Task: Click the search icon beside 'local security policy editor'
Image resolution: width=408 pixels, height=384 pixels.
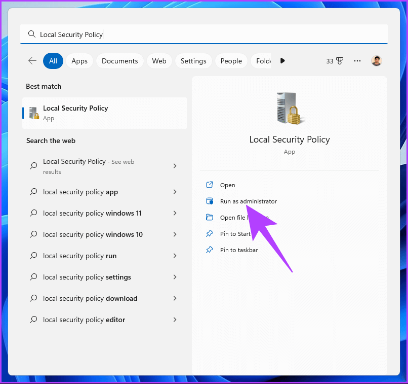Action: [33, 320]
